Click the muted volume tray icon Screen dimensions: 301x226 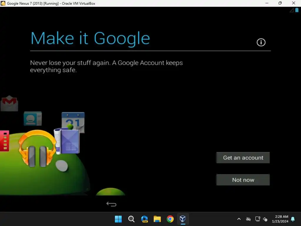click(x=265, y=219)
